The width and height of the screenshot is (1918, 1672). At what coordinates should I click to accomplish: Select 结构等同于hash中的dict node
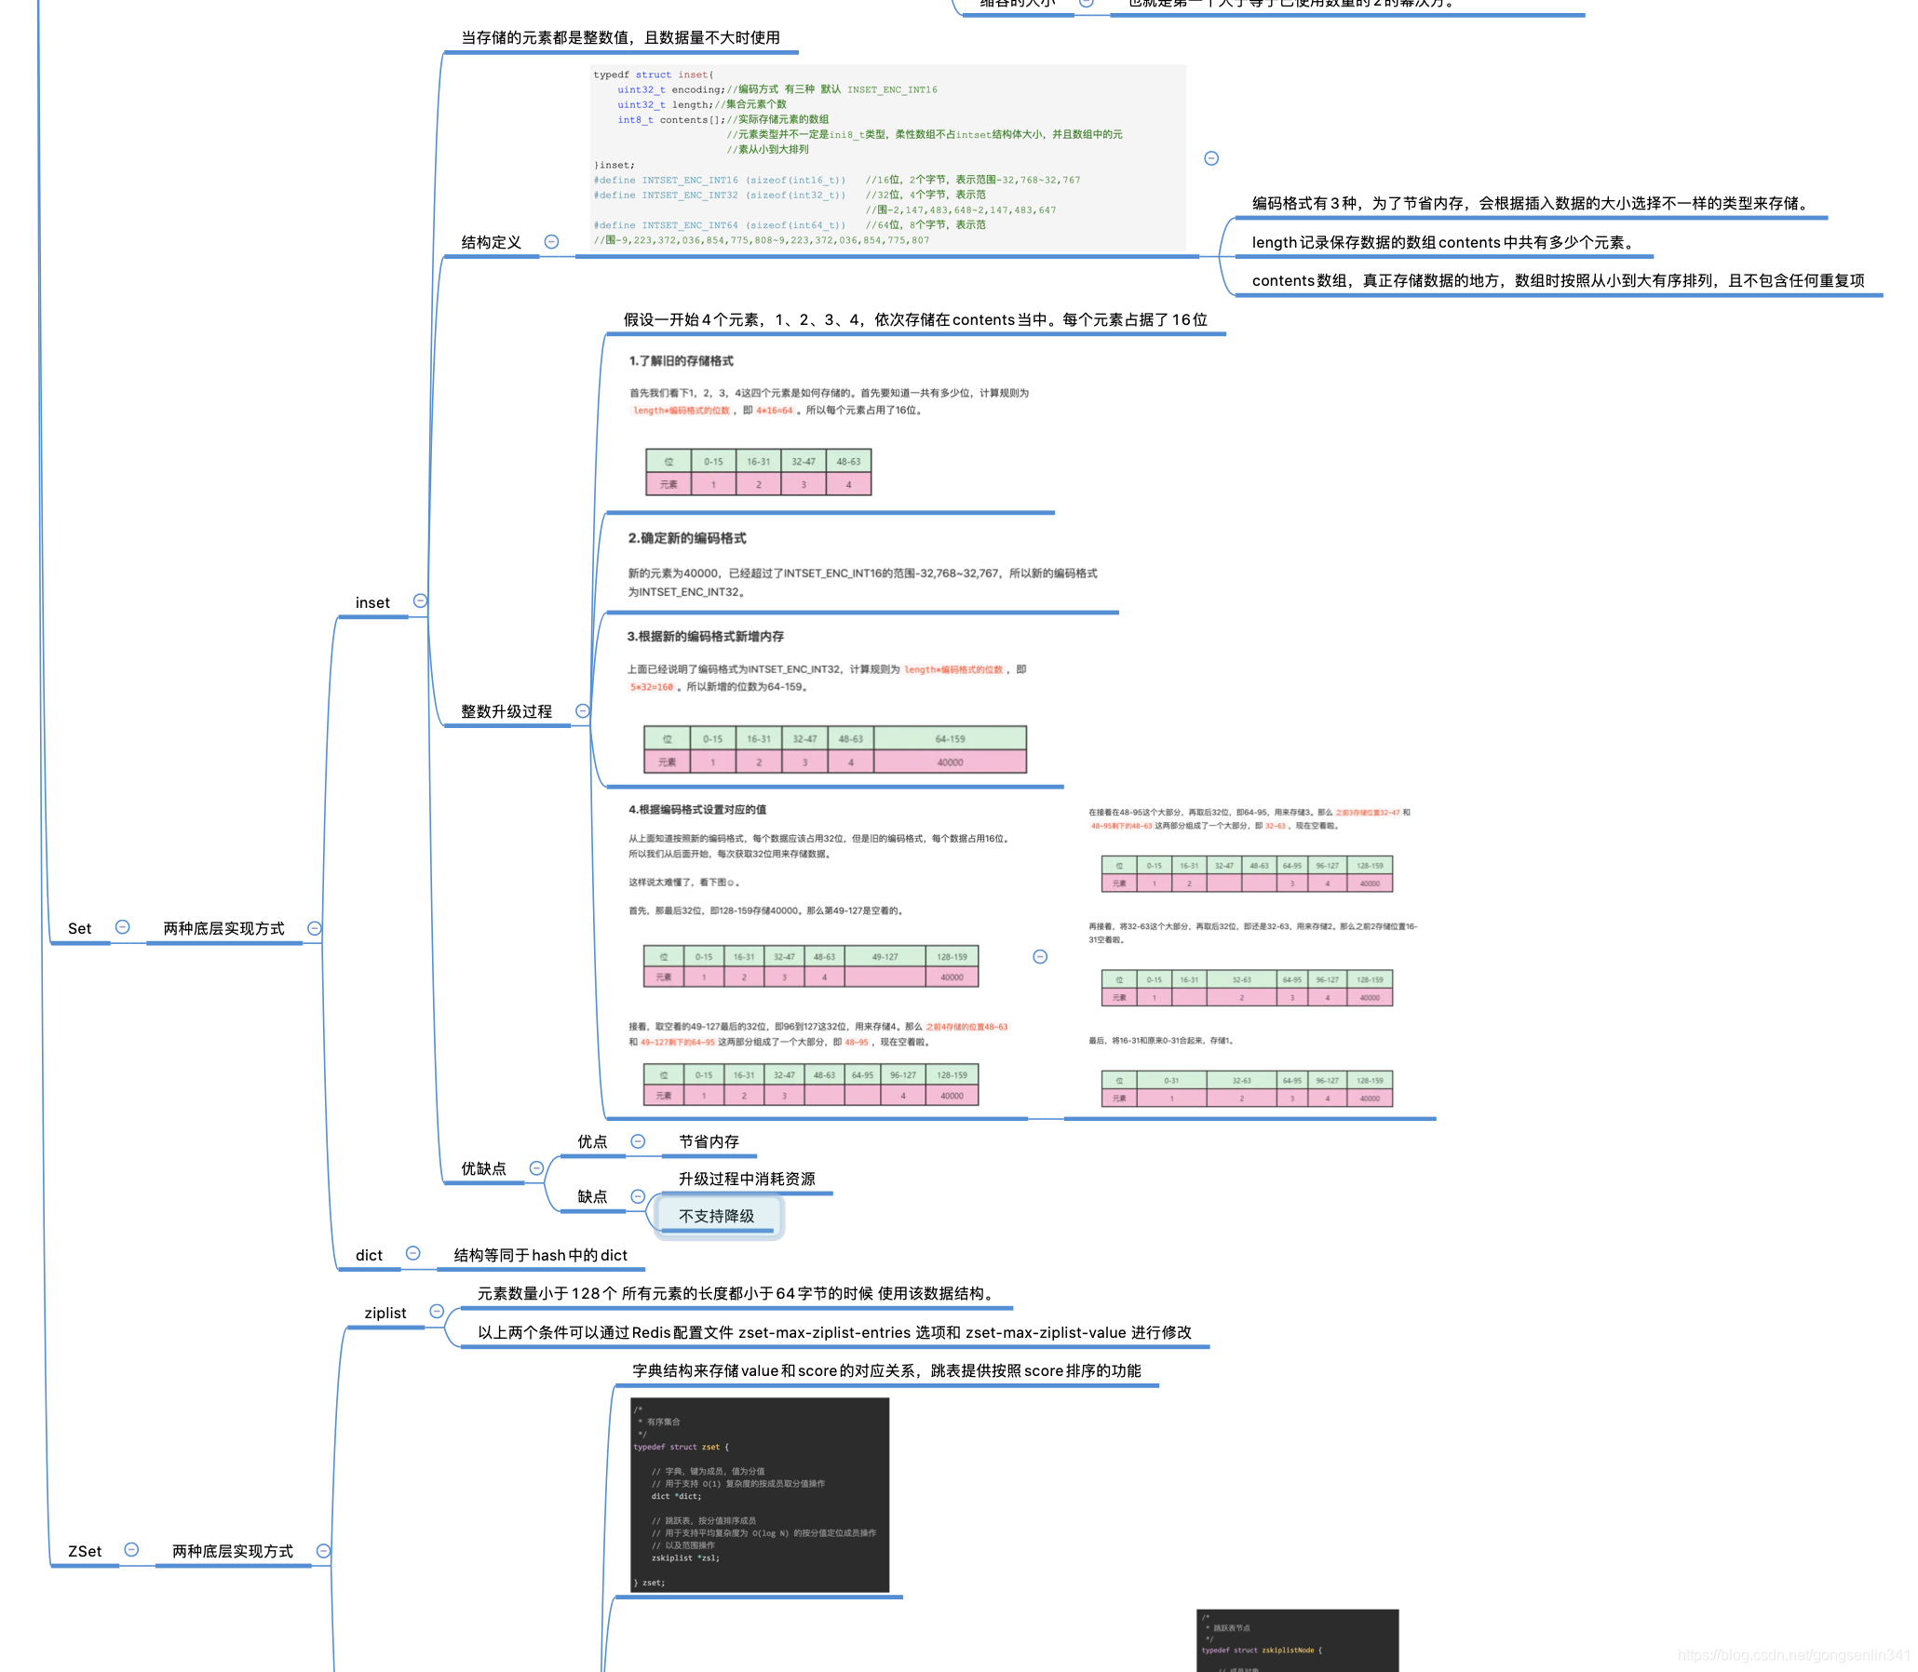tap(540, 1255)
